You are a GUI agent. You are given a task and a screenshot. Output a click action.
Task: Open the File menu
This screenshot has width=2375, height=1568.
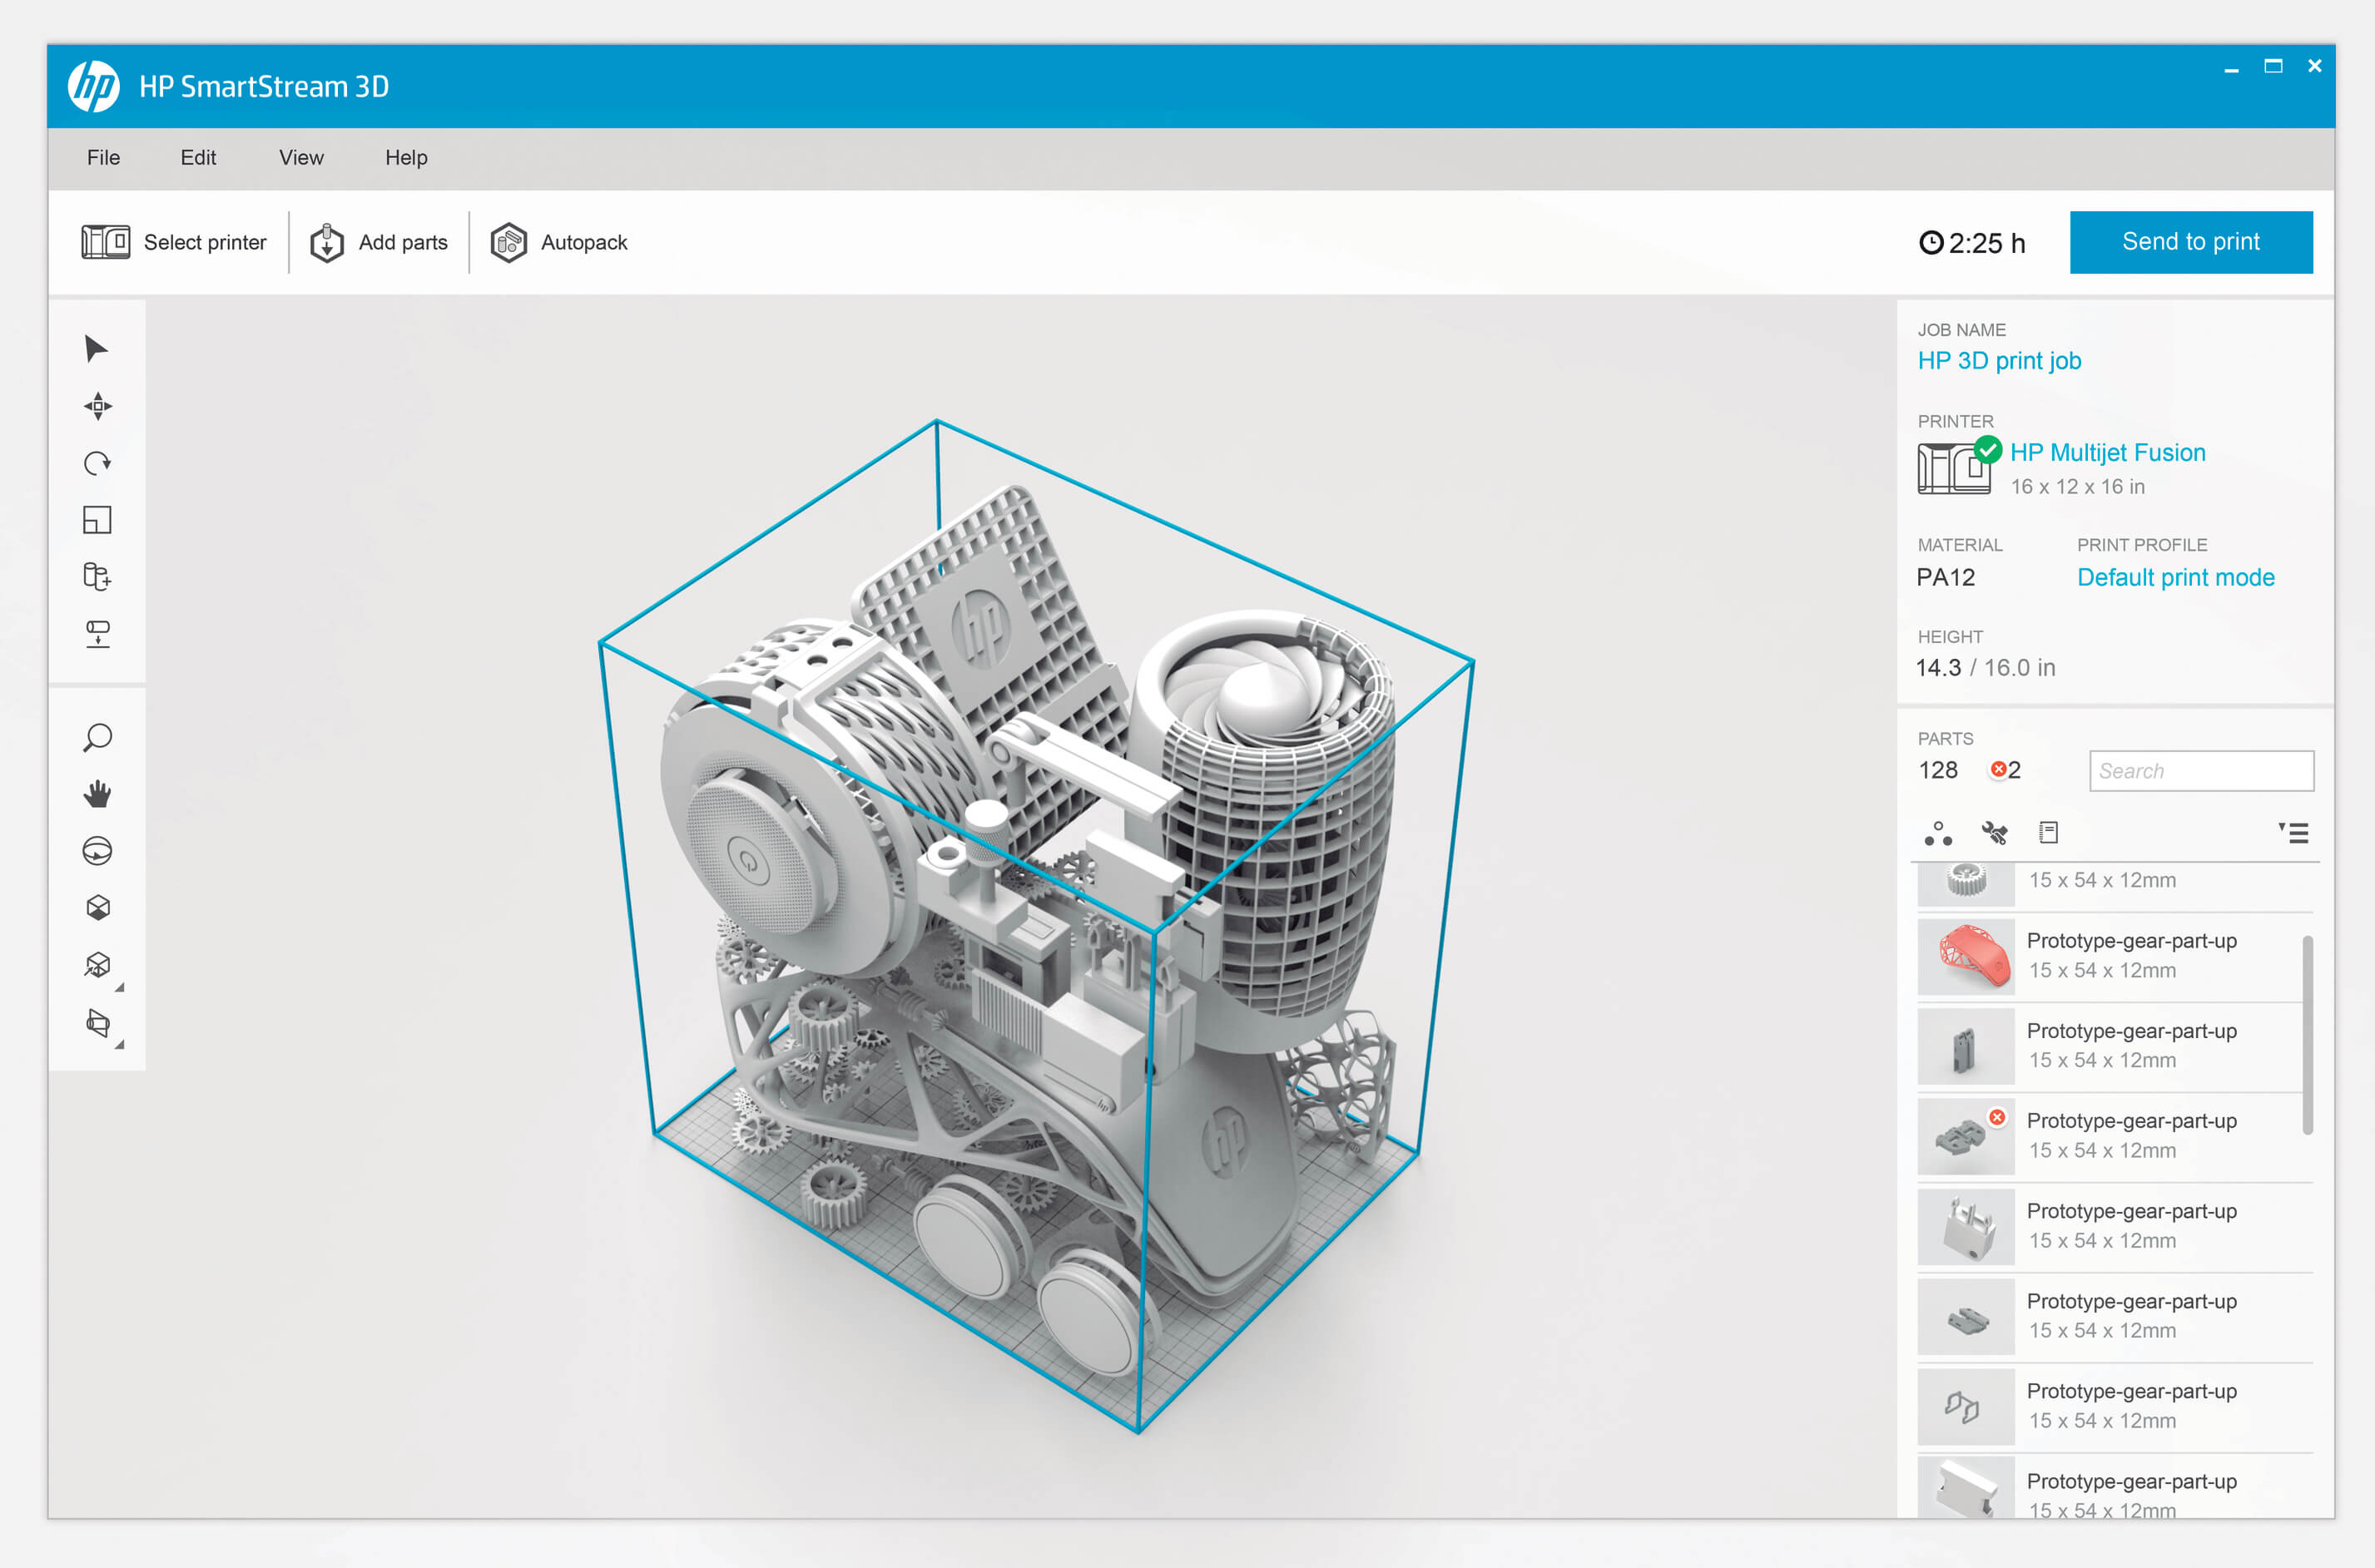[x=104, y=157]
